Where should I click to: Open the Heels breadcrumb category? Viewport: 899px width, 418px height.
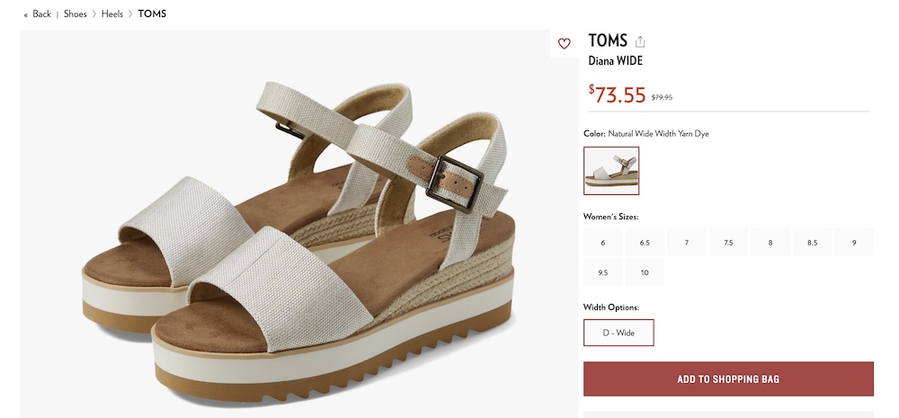(112, 14)
